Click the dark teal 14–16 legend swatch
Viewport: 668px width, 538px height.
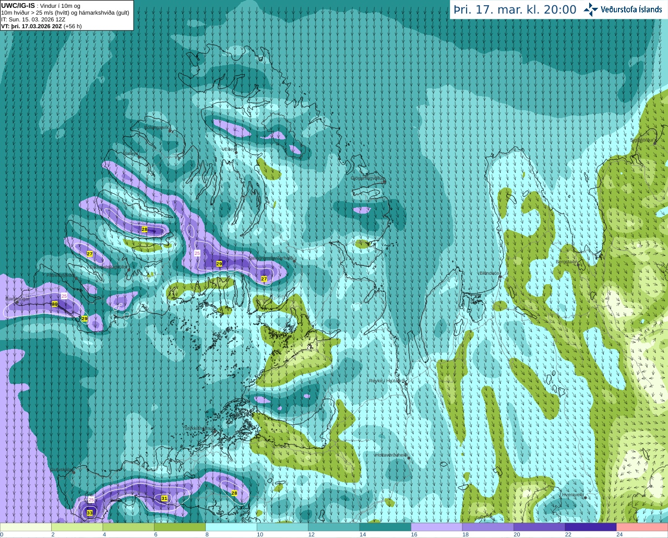[x=386, y=527]
